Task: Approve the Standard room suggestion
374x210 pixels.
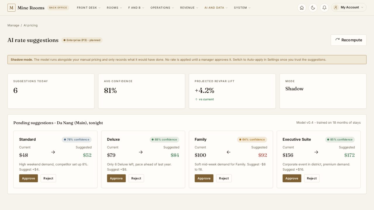Action: (x=29, y=178)
